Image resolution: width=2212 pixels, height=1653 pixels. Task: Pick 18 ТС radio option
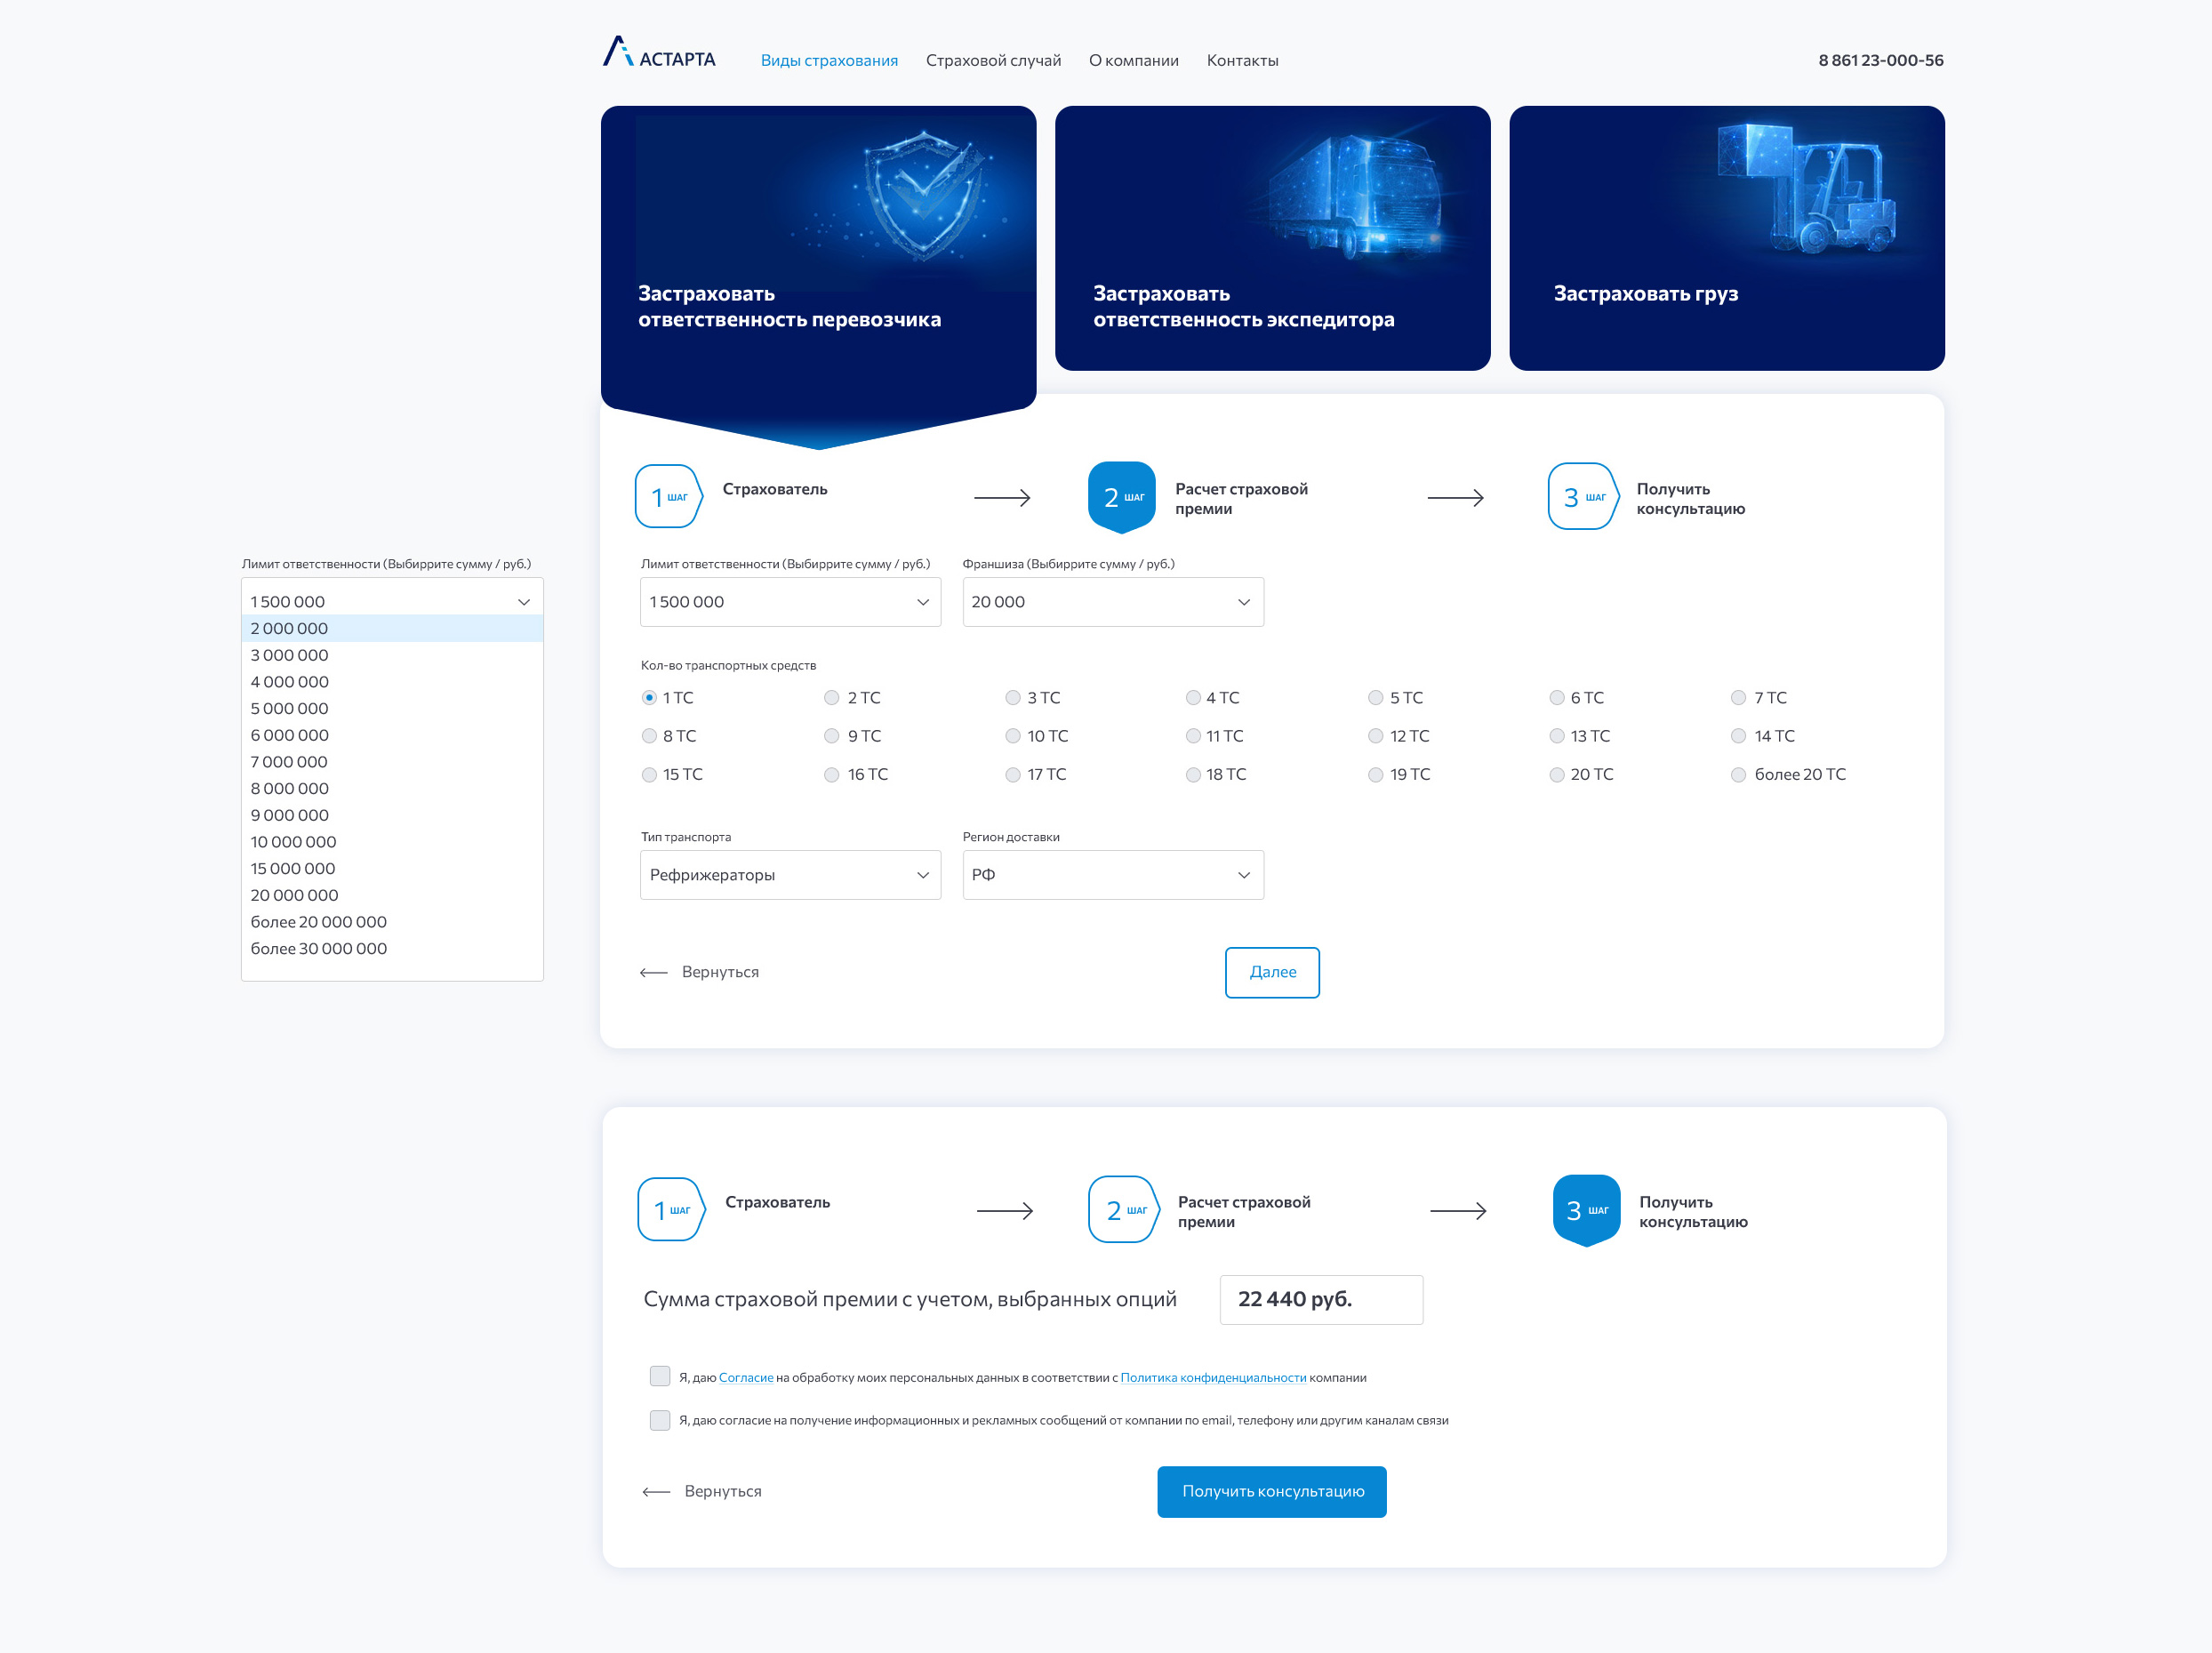[1193, 774]
